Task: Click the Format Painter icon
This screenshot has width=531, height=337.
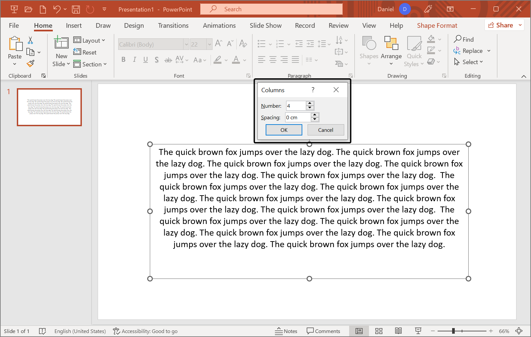Action: click(x=31, y=63)
